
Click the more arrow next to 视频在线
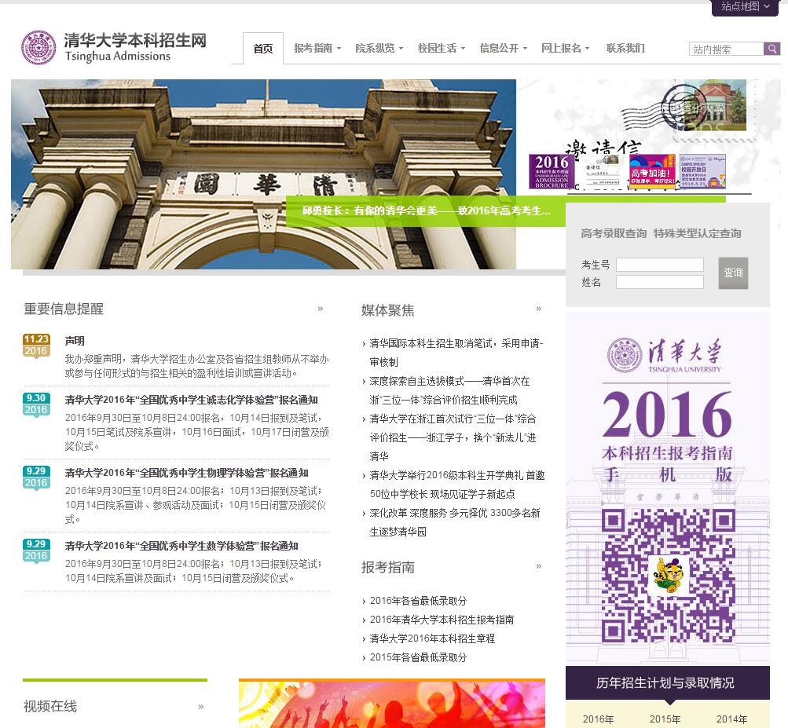(200, 706)
